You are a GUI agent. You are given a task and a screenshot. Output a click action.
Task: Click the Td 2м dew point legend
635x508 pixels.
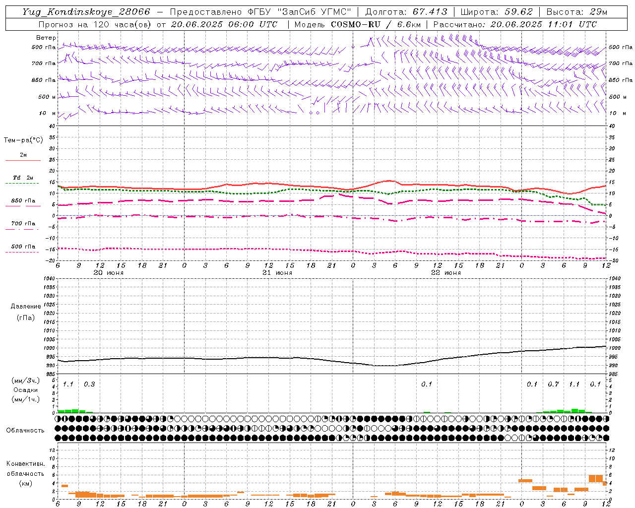coord(22,180)
